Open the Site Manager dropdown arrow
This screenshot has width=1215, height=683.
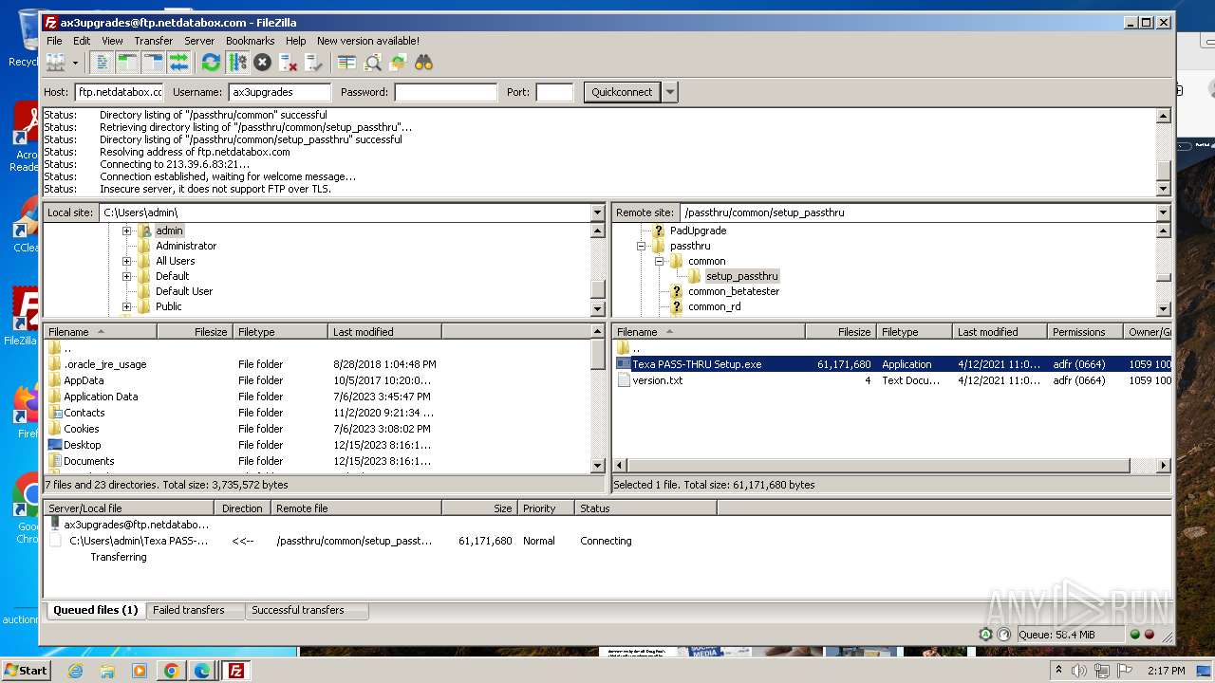[x=75, y=63]
